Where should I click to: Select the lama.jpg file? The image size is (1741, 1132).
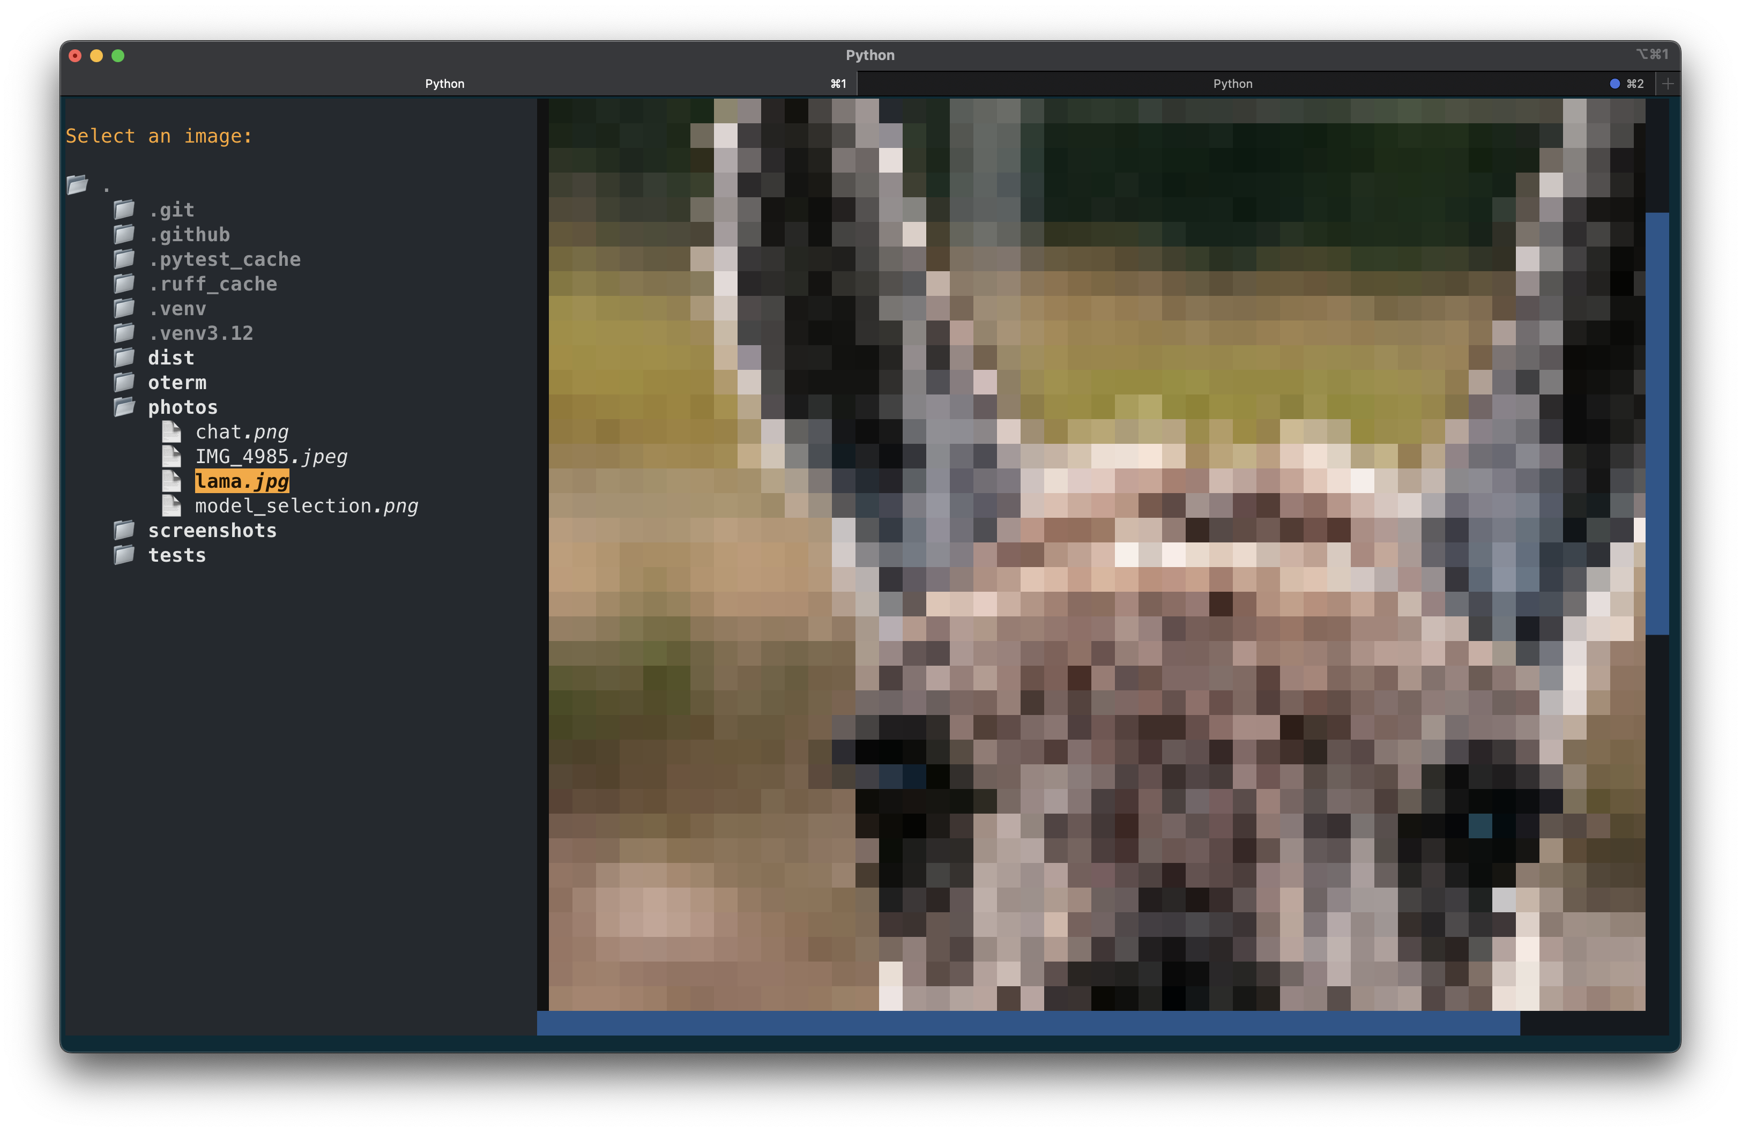click(x=242, y=481)
